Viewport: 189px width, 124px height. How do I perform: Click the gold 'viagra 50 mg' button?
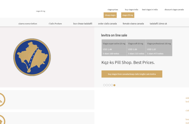coord(128,15)
